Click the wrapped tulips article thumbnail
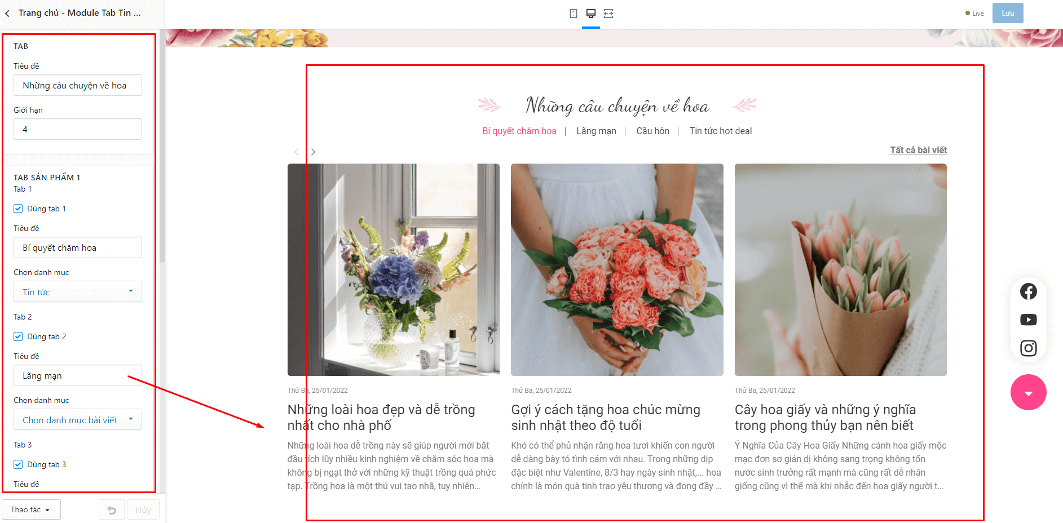 (841, 270)
